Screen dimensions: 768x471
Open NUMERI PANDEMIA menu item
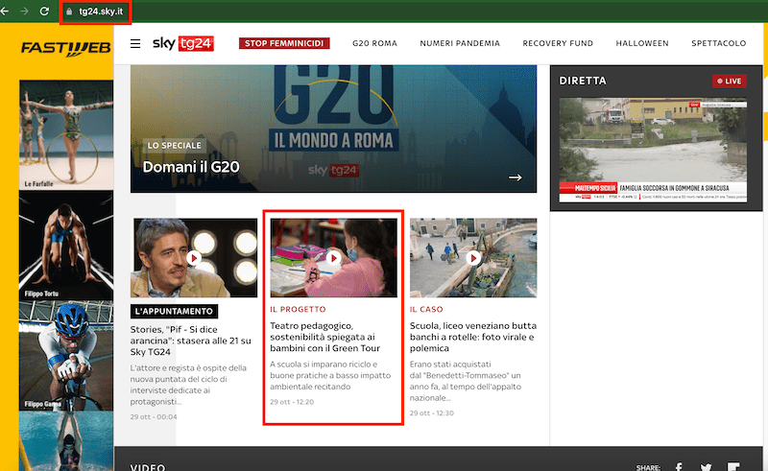pos(459,43)
